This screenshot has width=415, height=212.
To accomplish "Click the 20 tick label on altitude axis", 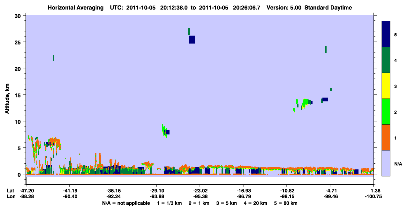I will 19,69.
